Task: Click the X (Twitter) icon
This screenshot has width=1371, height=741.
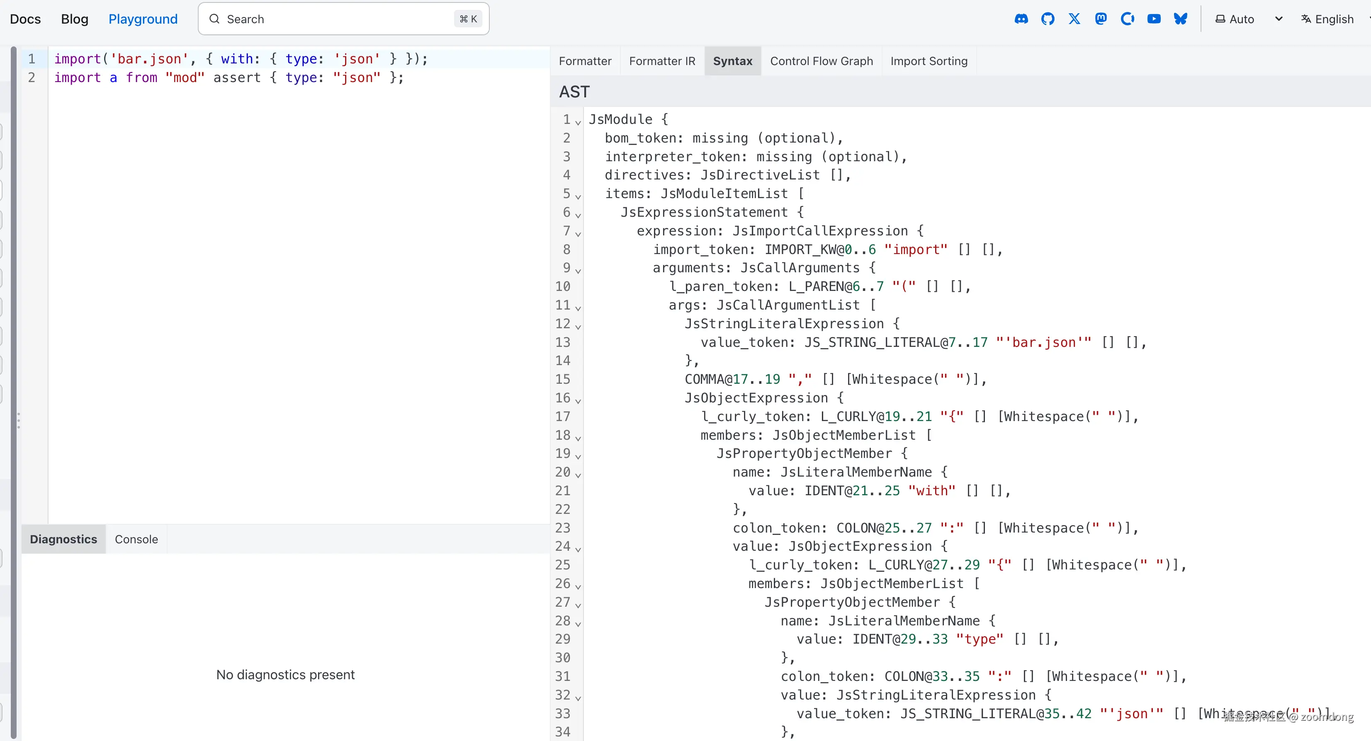Action: click(x=1074, y=19)
